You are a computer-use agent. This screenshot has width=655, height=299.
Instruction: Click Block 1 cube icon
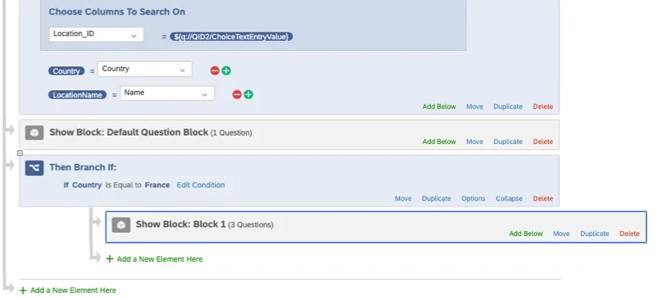[x=121, y=225]
